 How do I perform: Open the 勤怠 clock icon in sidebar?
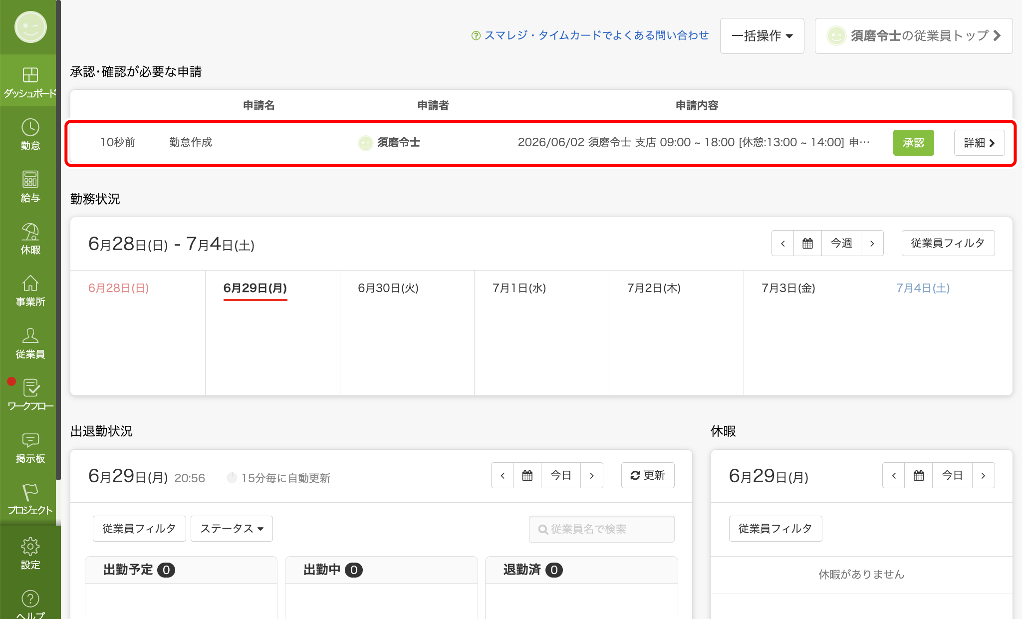[x=30, y=134]
